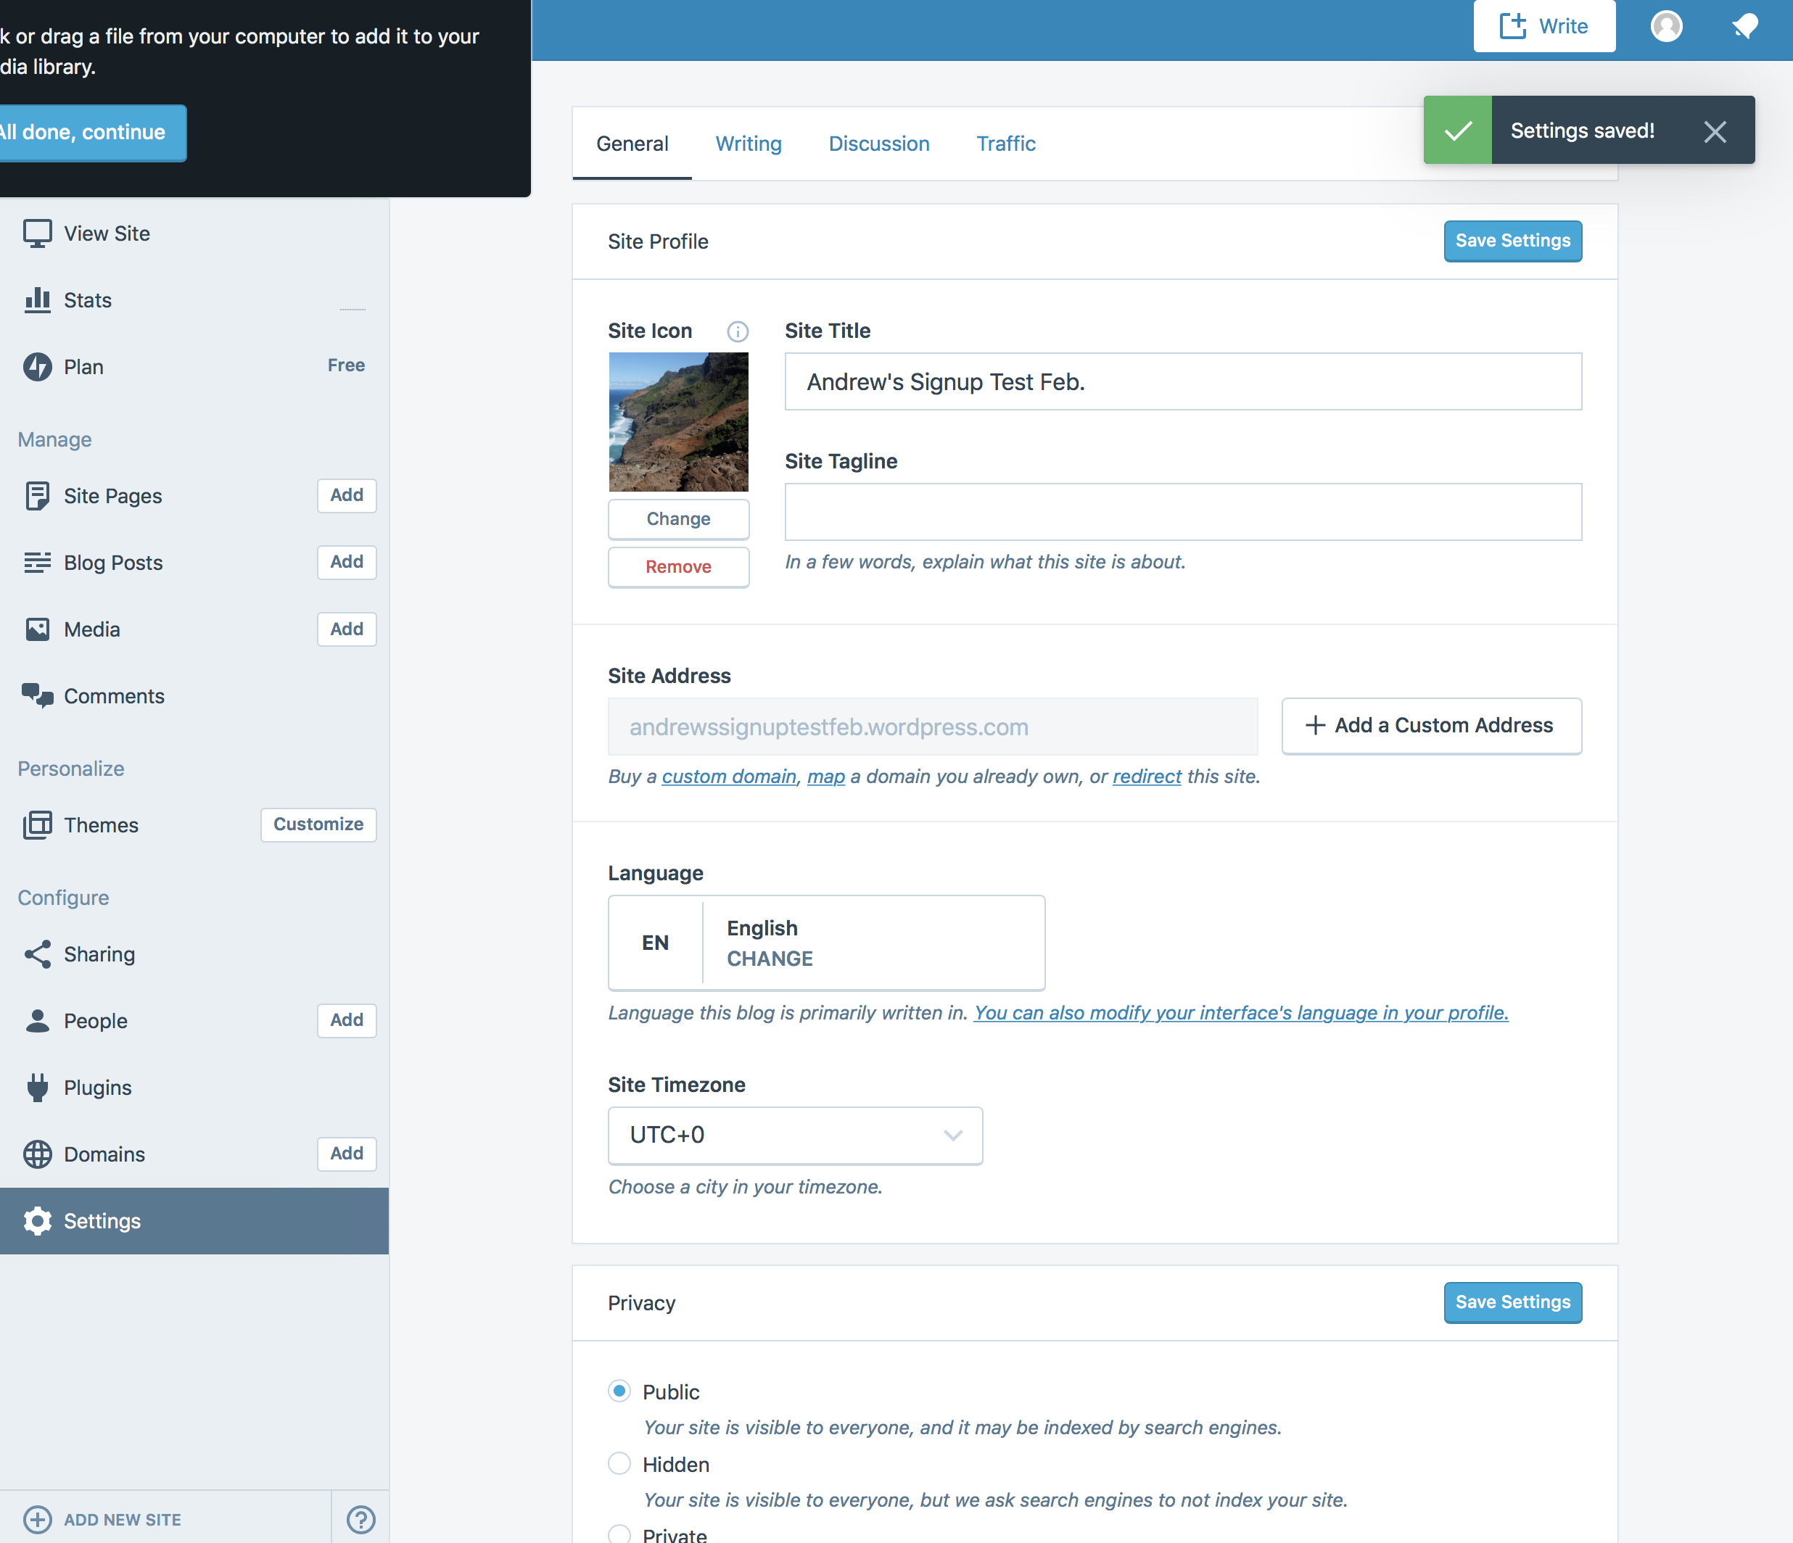Open the notifications bell icon
The width and height of the screenshot is (1793, 1543).
tap(1744, 26)
